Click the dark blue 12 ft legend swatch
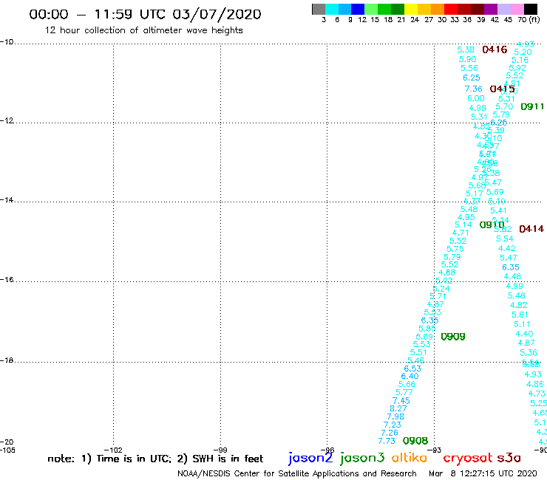The image size is (547, 480). point(358,9)
